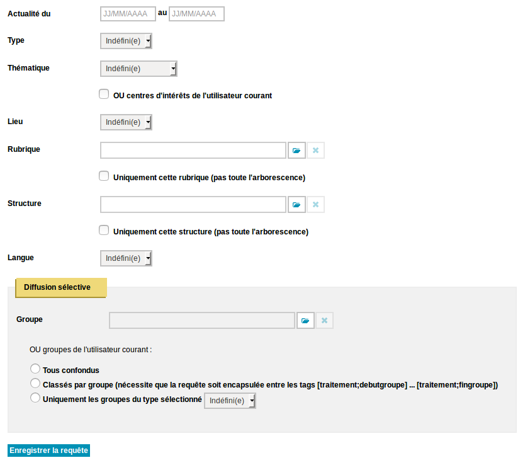The image size is (525, 465).
Task: Open the Structure folder browser icon
Action: click(296, 205)
